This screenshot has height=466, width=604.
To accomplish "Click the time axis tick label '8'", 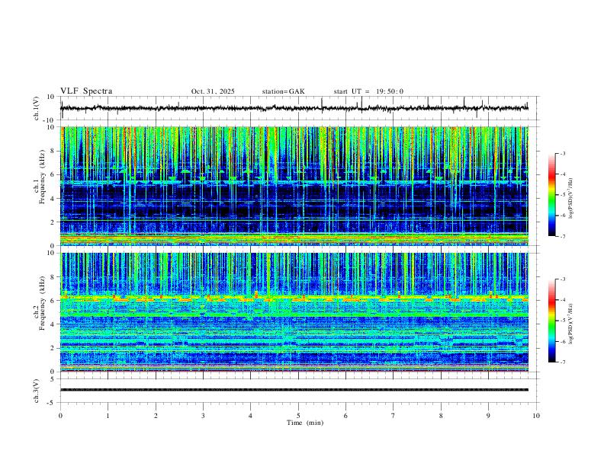I will [441, 416].
